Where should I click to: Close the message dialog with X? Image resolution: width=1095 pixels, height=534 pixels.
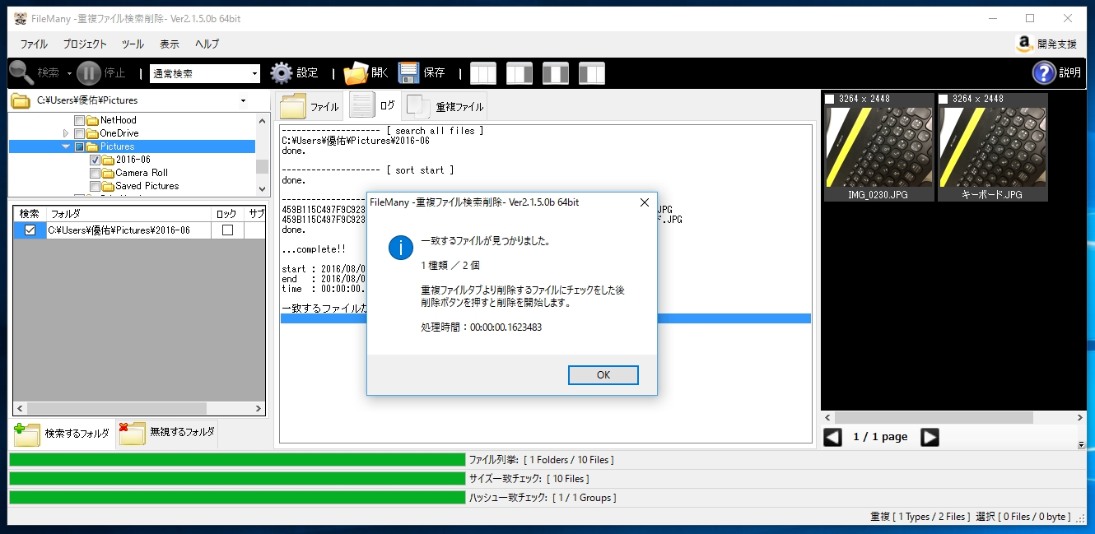pyautogui.click(x=644, y=202)
